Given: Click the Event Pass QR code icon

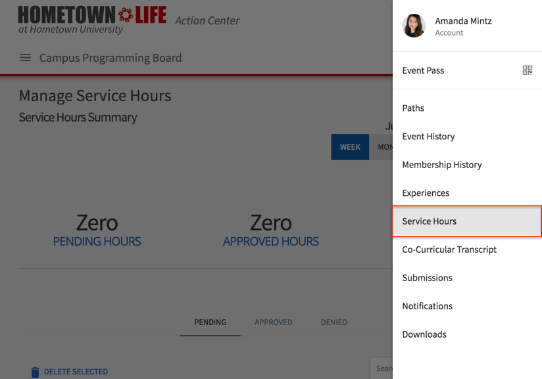Looking at the screenshot, I should pos(527,70).
